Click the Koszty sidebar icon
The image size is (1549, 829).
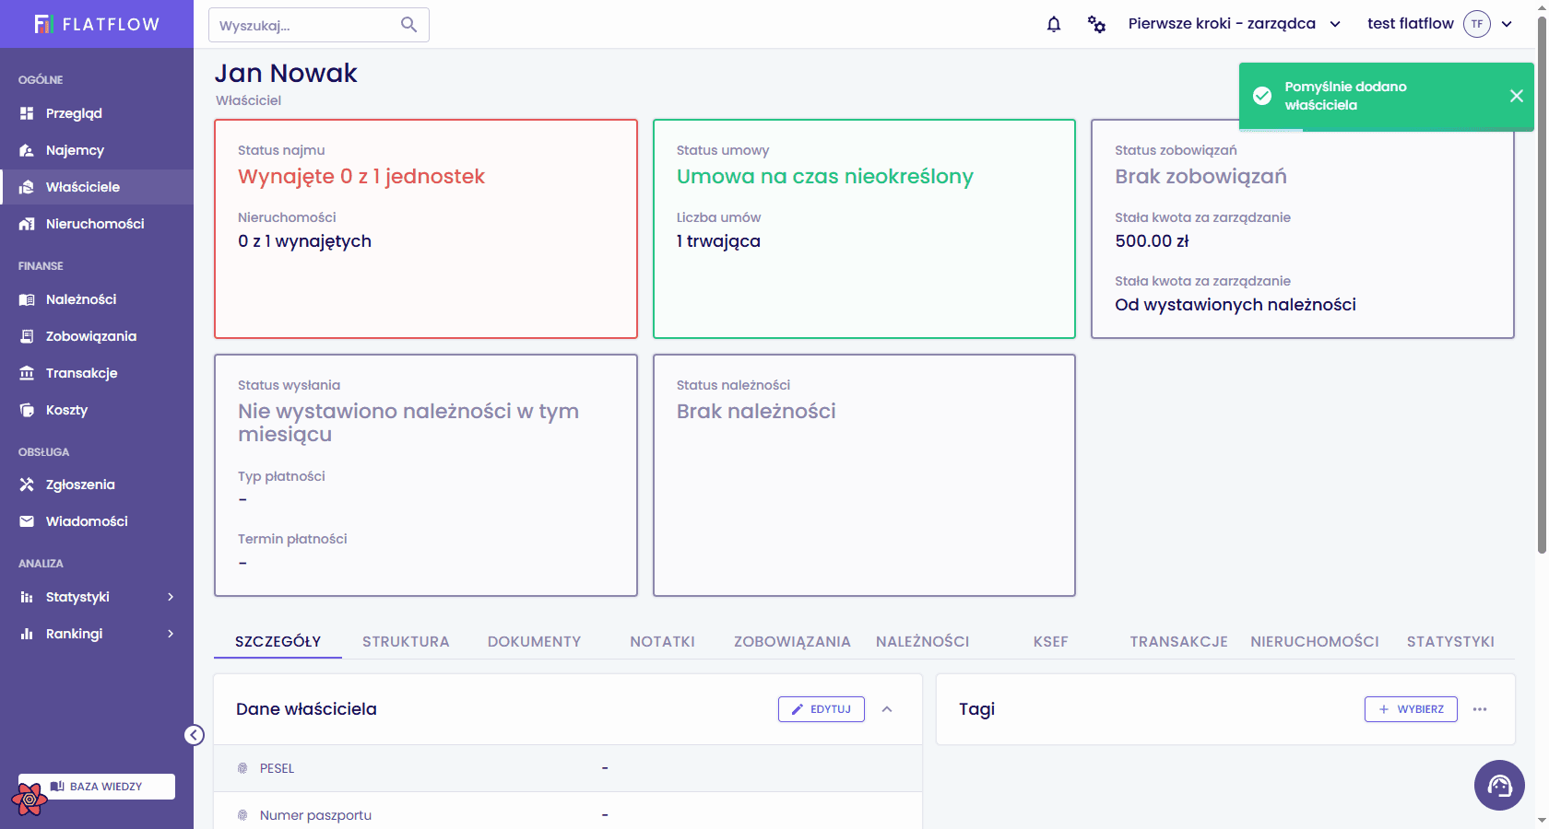coord(27,410)
